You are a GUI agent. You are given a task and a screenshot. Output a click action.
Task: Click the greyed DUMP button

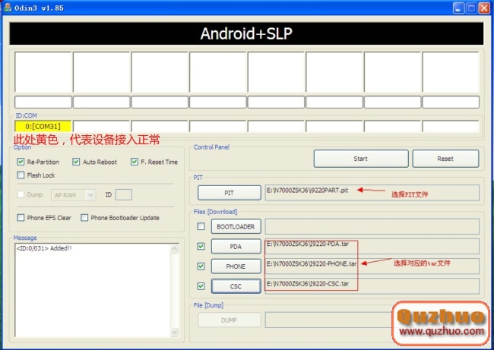tap(229, 320)
